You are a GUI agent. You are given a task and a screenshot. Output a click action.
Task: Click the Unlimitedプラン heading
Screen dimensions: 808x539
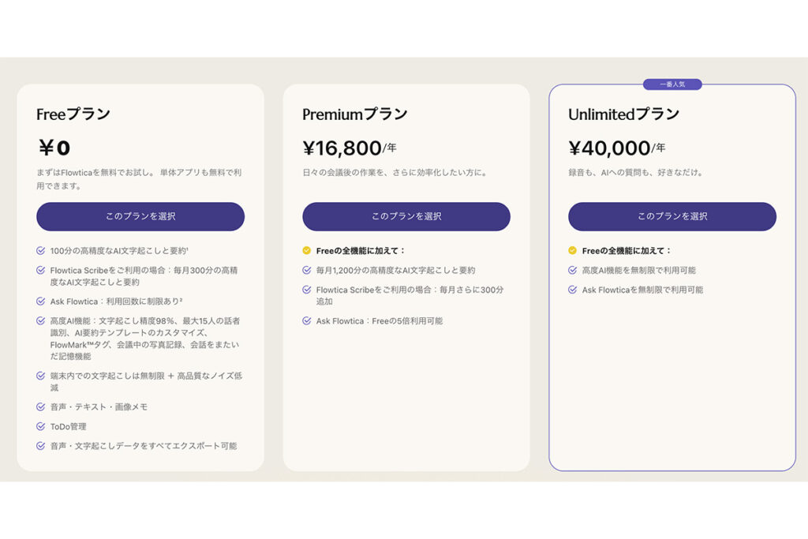click(x=623, y=114)
